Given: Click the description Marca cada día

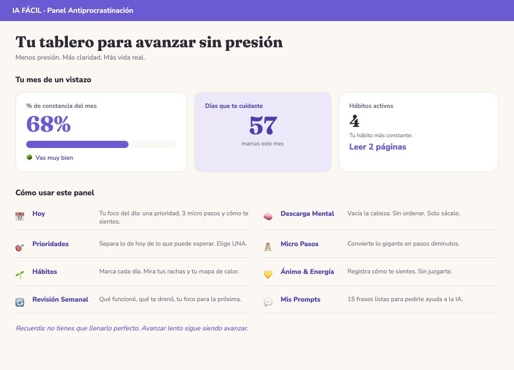Looking at the screenshot, I should 169,271.
